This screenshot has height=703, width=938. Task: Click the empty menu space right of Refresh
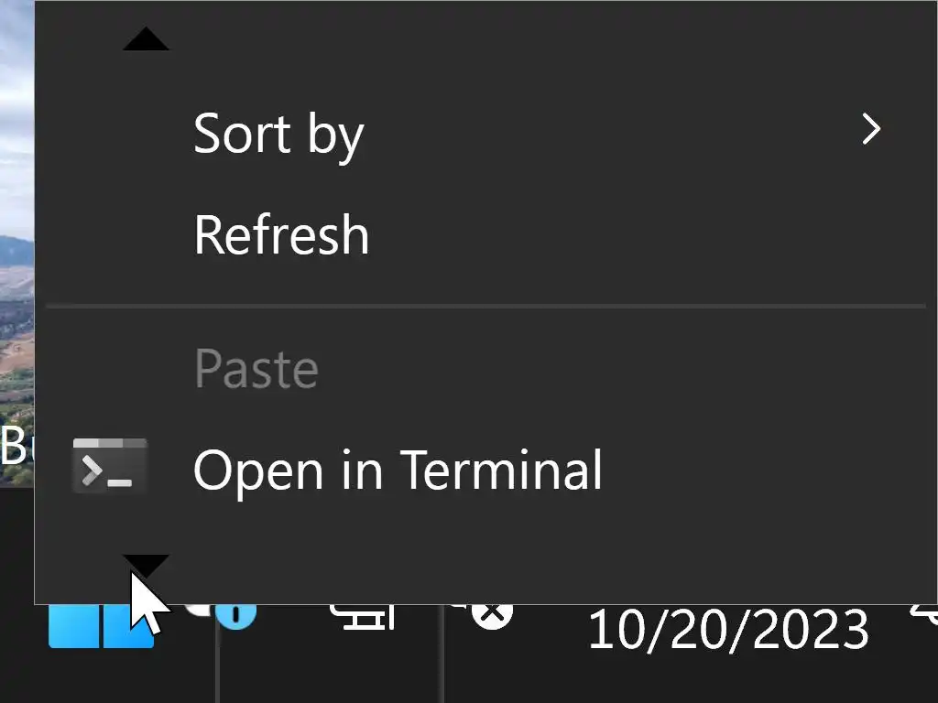pyautogui.click(x=641, y=234)
